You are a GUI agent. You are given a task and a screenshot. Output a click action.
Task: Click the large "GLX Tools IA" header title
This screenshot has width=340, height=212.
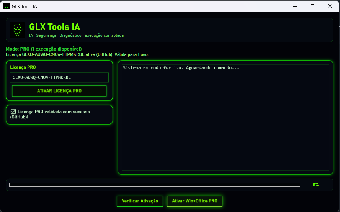tap(54, 27)
